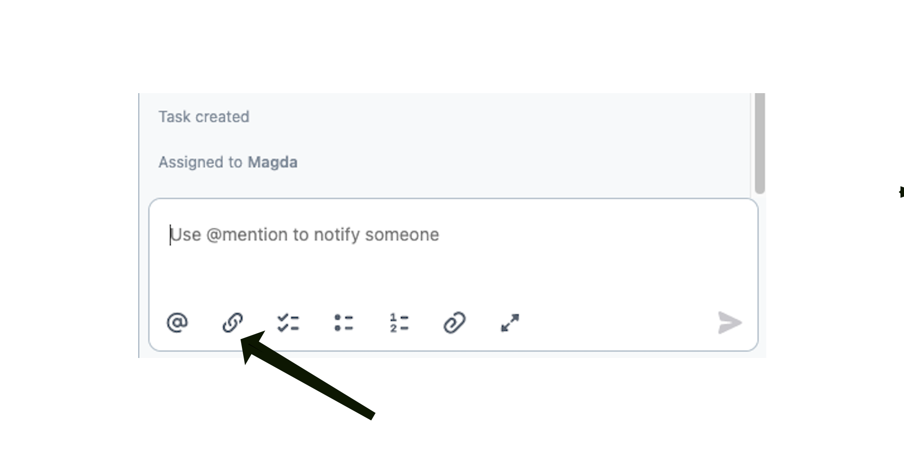Click the activity panel vertical scrollbar thumb
The image size is (904, 452).
pos(760,143)
